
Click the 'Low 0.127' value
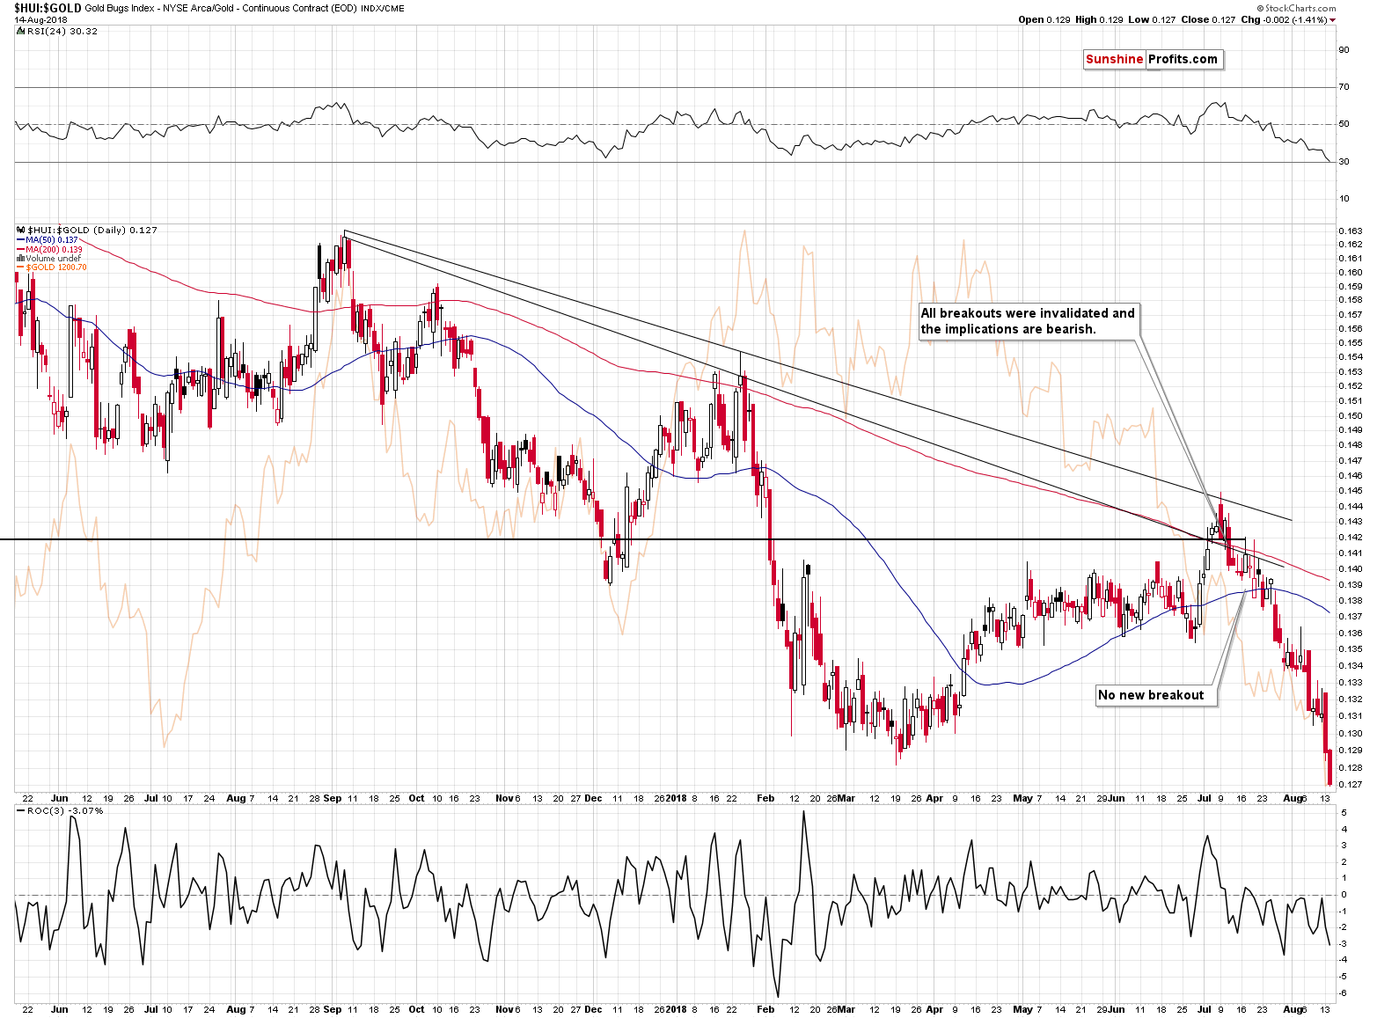point(1151,19)
